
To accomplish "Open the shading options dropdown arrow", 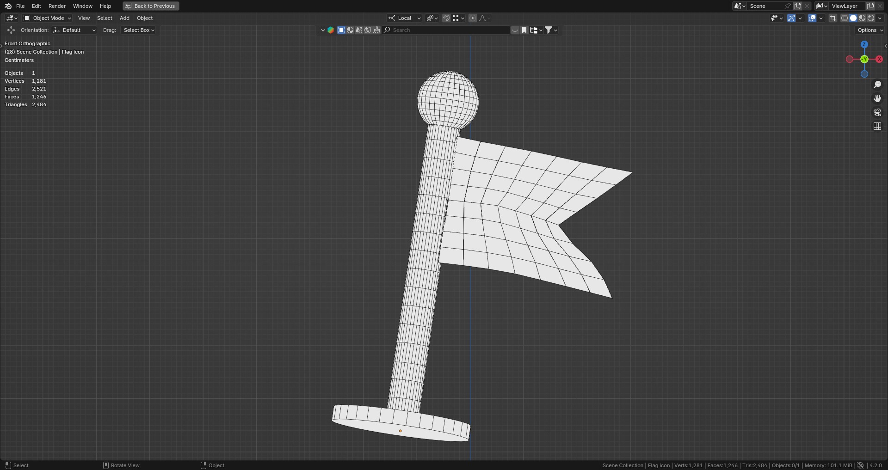I will (x=880, y=18).
